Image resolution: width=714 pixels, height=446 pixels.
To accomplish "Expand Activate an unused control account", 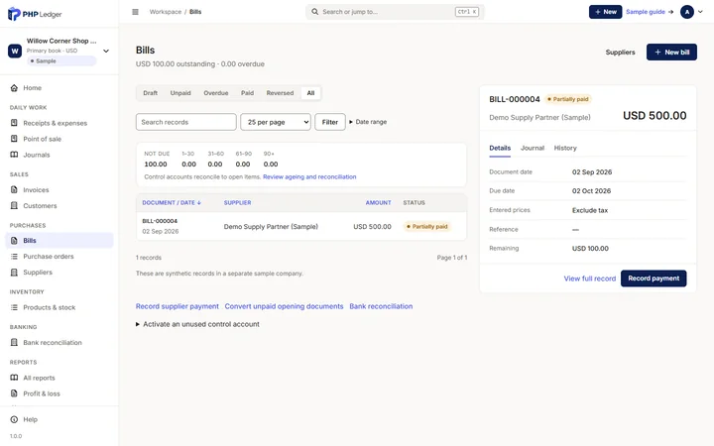I will click(x=197, y=324).
